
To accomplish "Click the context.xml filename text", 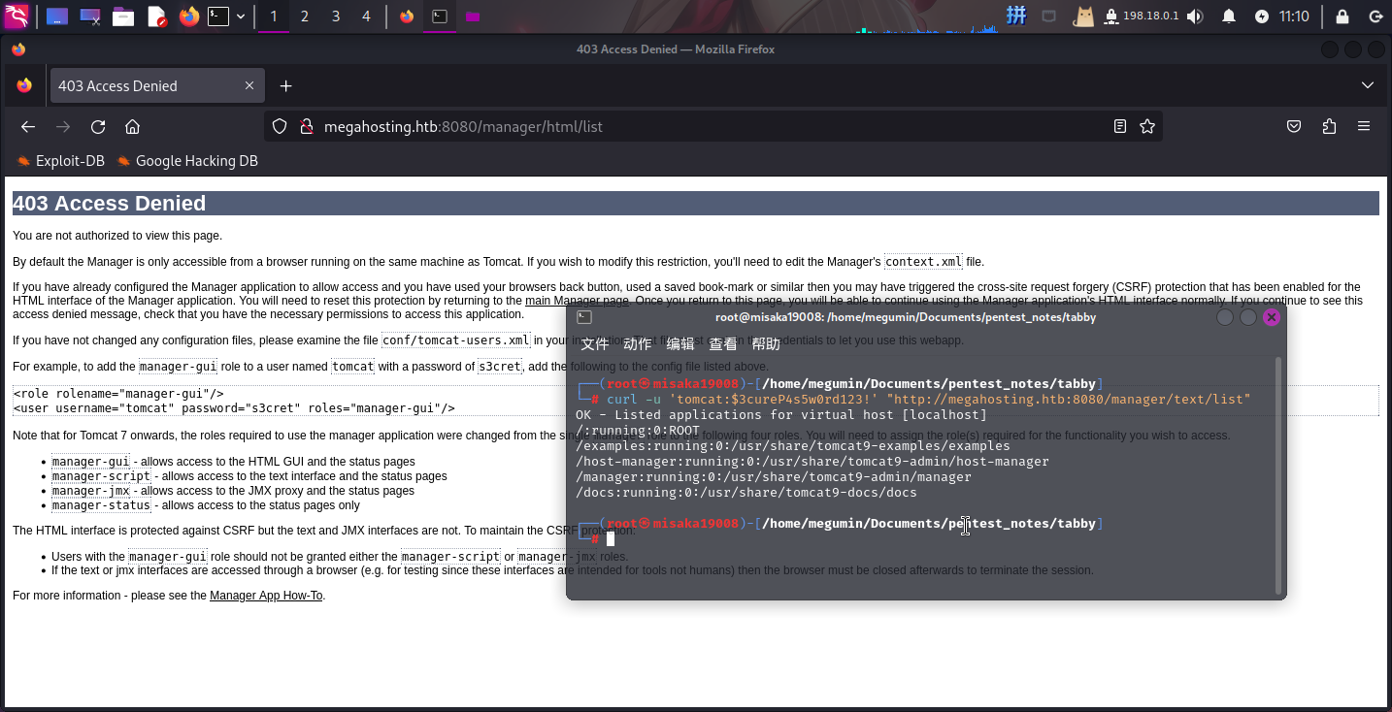I will [924, 262].
